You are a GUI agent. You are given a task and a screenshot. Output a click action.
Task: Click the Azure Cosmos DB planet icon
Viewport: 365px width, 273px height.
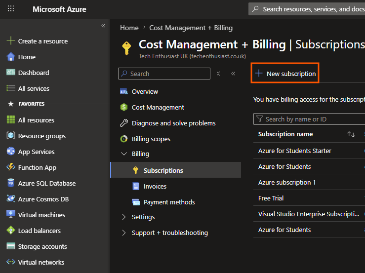point(11,199)
